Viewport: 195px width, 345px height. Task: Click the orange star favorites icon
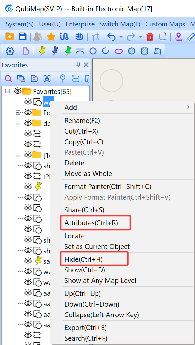point(51,37)
